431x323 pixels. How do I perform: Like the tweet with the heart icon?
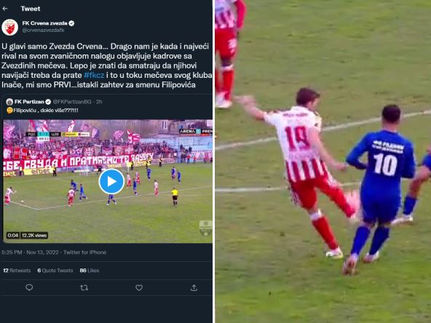[139, 287]
